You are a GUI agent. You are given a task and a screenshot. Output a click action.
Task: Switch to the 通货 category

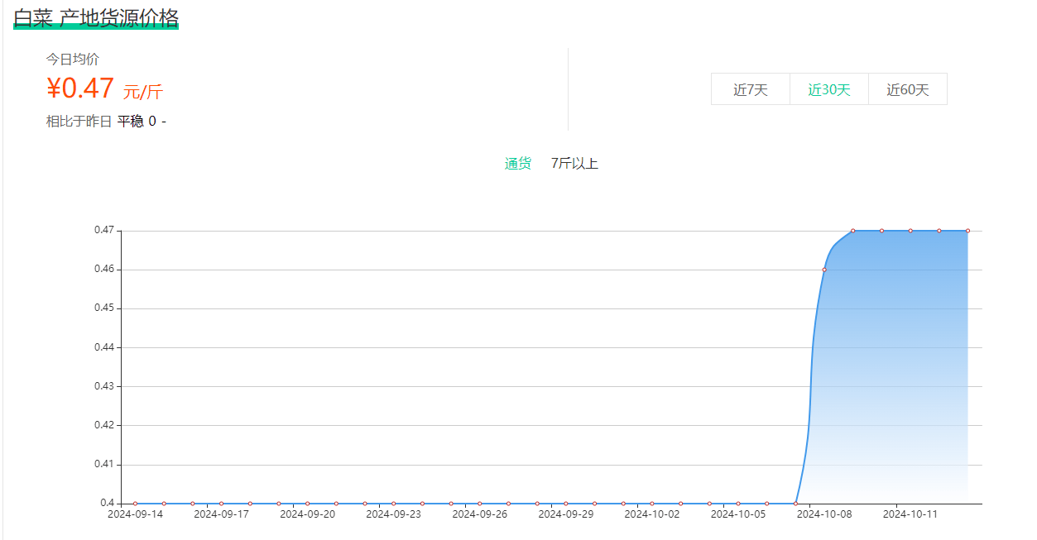tap(518, 164)
